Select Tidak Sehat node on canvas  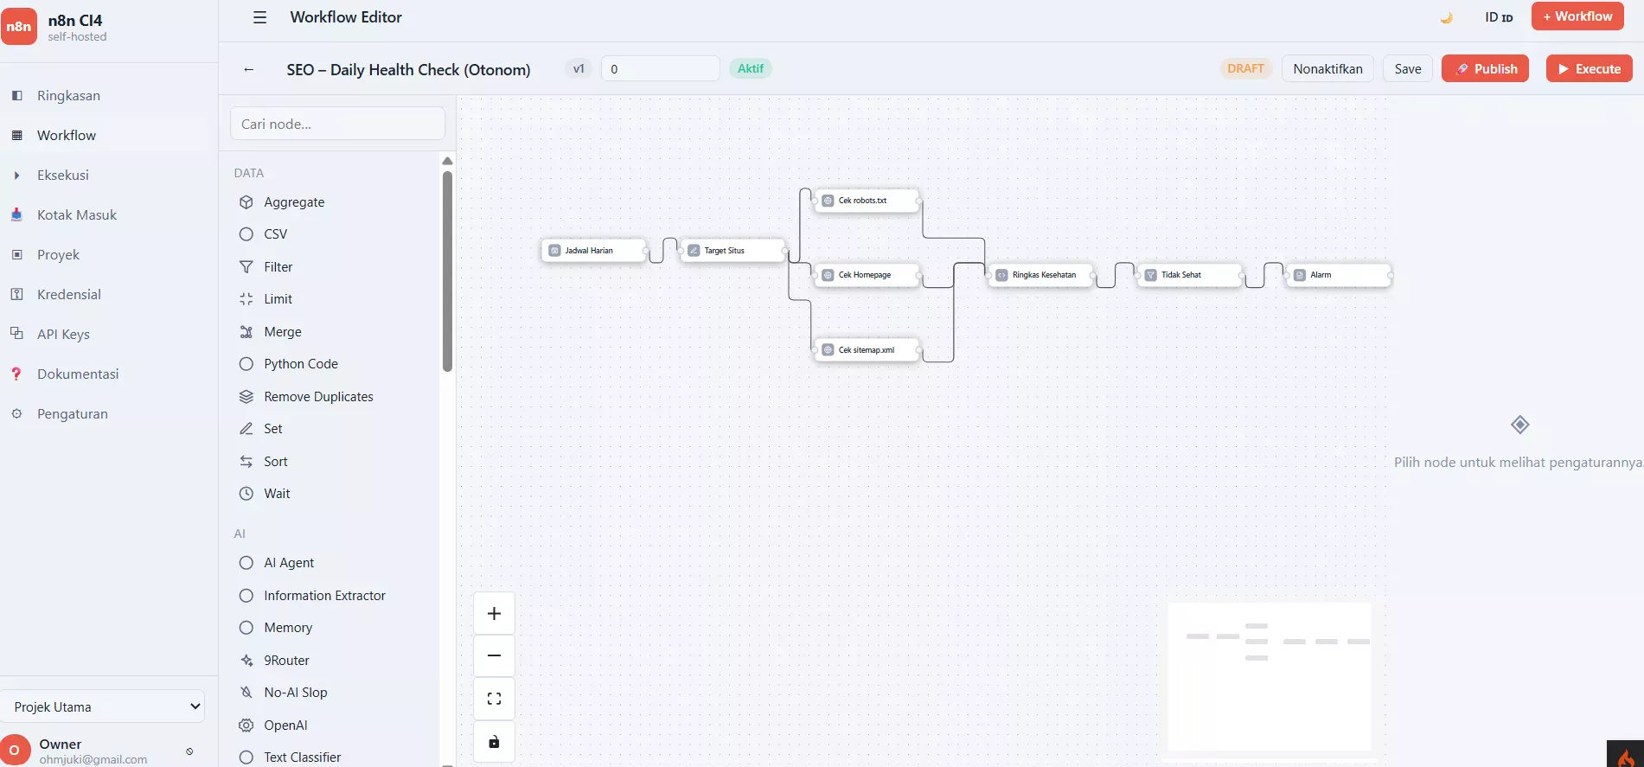pyautogui.click(x=1189, y=274)
